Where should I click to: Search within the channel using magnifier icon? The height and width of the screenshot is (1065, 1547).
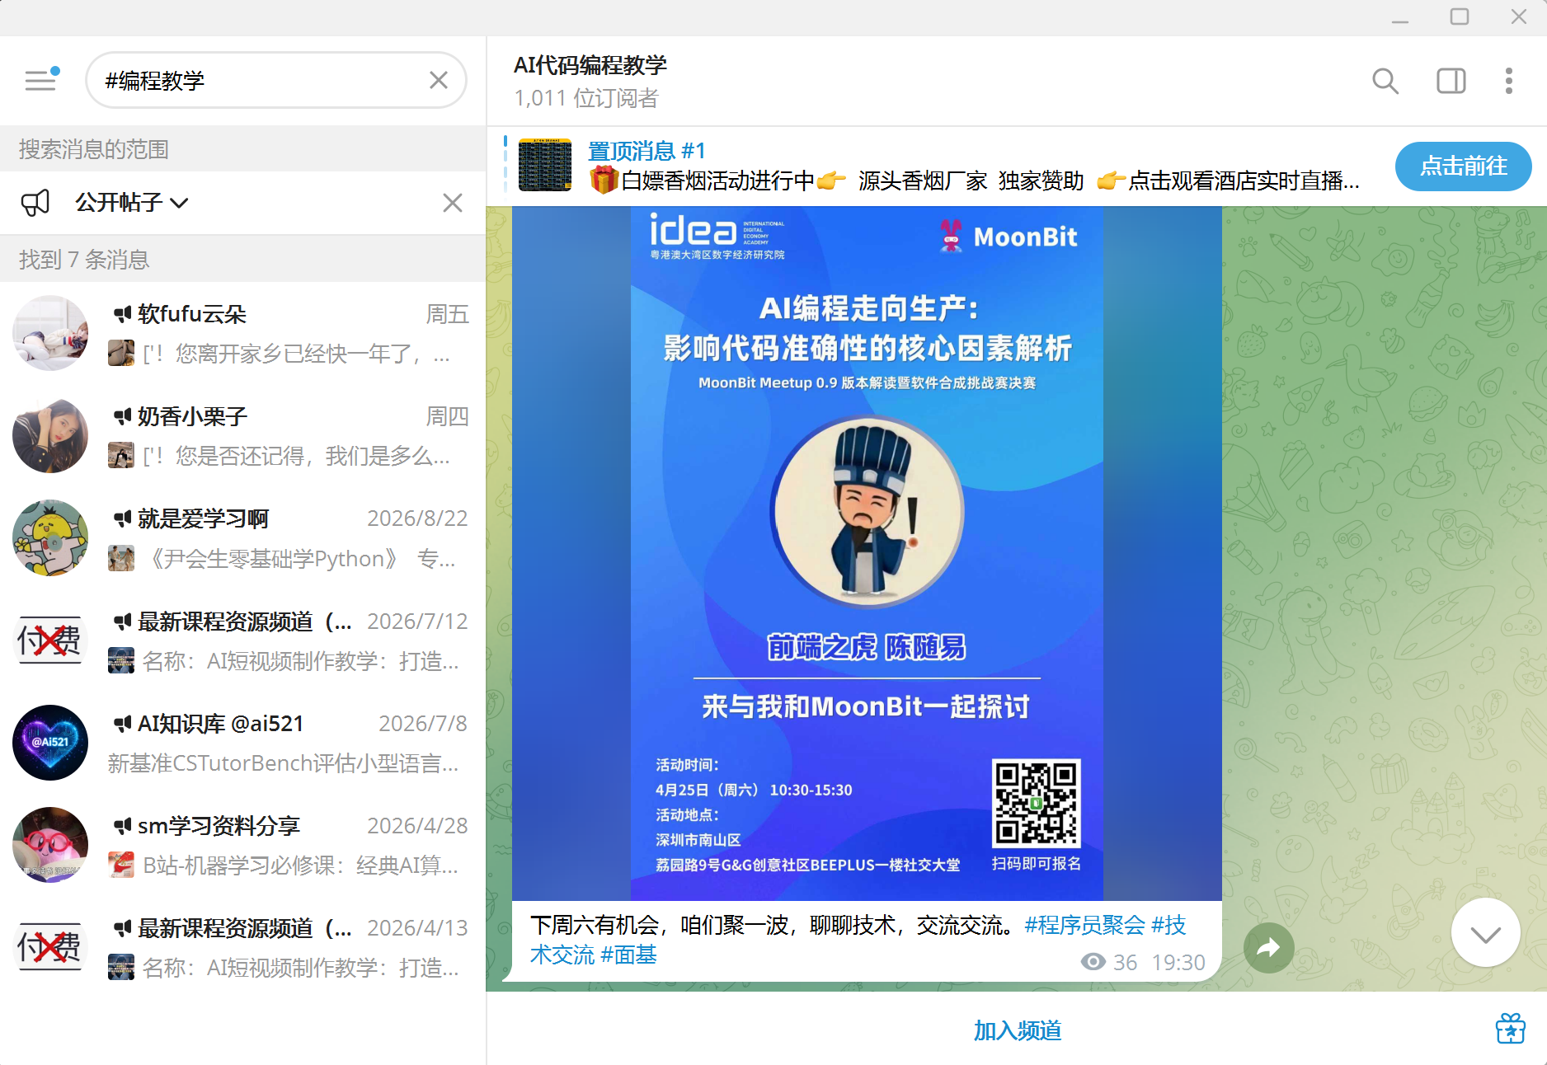(1385, 81)
